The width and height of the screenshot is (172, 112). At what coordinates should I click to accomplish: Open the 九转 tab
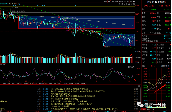click(105, 2)
